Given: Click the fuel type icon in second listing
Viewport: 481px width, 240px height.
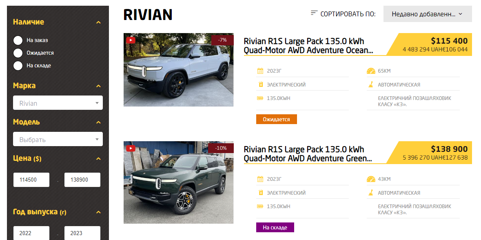Looking at the screenshot, I should (x=261, y=193).
